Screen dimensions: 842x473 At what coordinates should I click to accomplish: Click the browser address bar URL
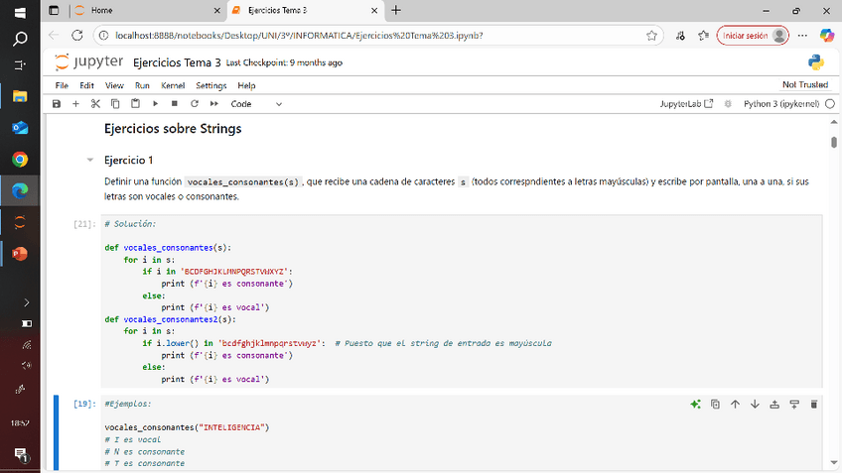tap(298, 36)
